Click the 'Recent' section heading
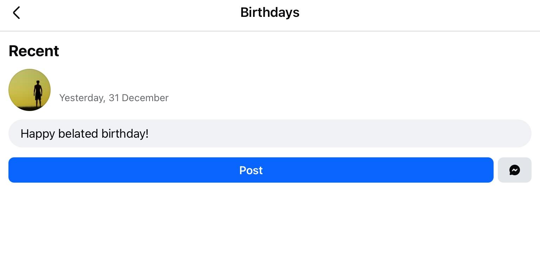The image size is (540, 262). click(x=34, y=51)
